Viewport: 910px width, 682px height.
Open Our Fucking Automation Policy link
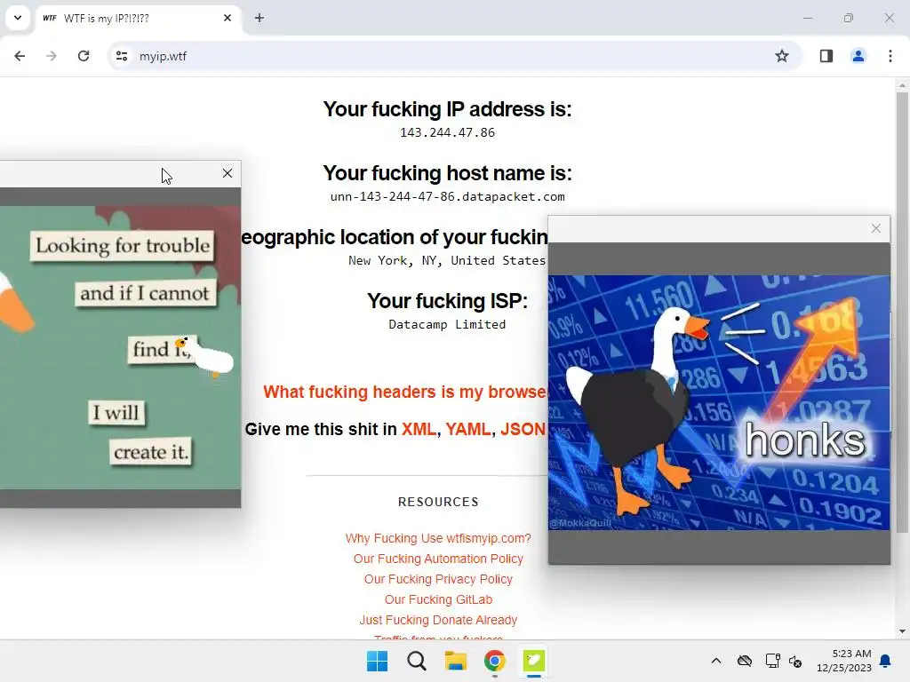tap(438, 559)
